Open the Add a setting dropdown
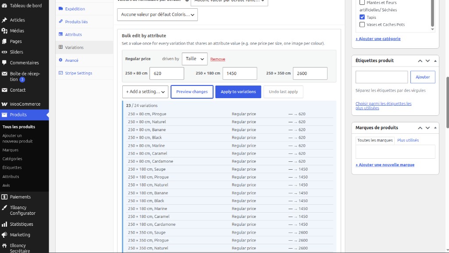This screenshot has width=449, height=253. [x=145, y=92]
